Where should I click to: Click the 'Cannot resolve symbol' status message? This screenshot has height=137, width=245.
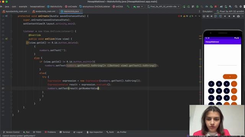click(x=19, y=136)
